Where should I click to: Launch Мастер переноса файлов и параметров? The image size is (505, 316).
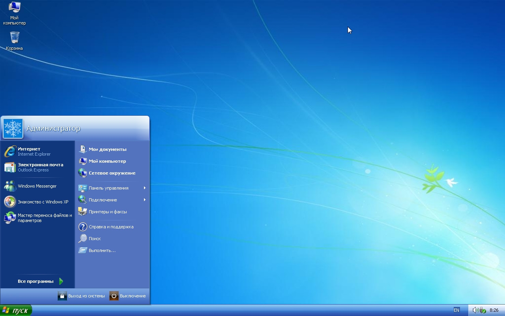[x=37, y=218]
